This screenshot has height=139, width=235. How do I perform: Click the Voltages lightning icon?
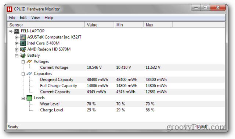coord(29,61)
